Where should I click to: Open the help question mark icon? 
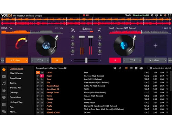click(157, 15)
